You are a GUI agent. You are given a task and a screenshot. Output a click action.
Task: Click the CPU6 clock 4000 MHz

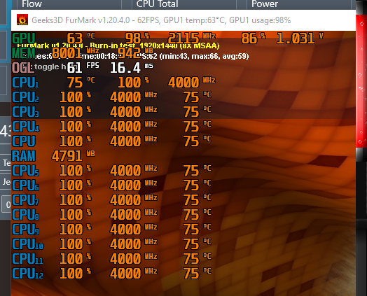pyautogui.click(x=134, y=185)
